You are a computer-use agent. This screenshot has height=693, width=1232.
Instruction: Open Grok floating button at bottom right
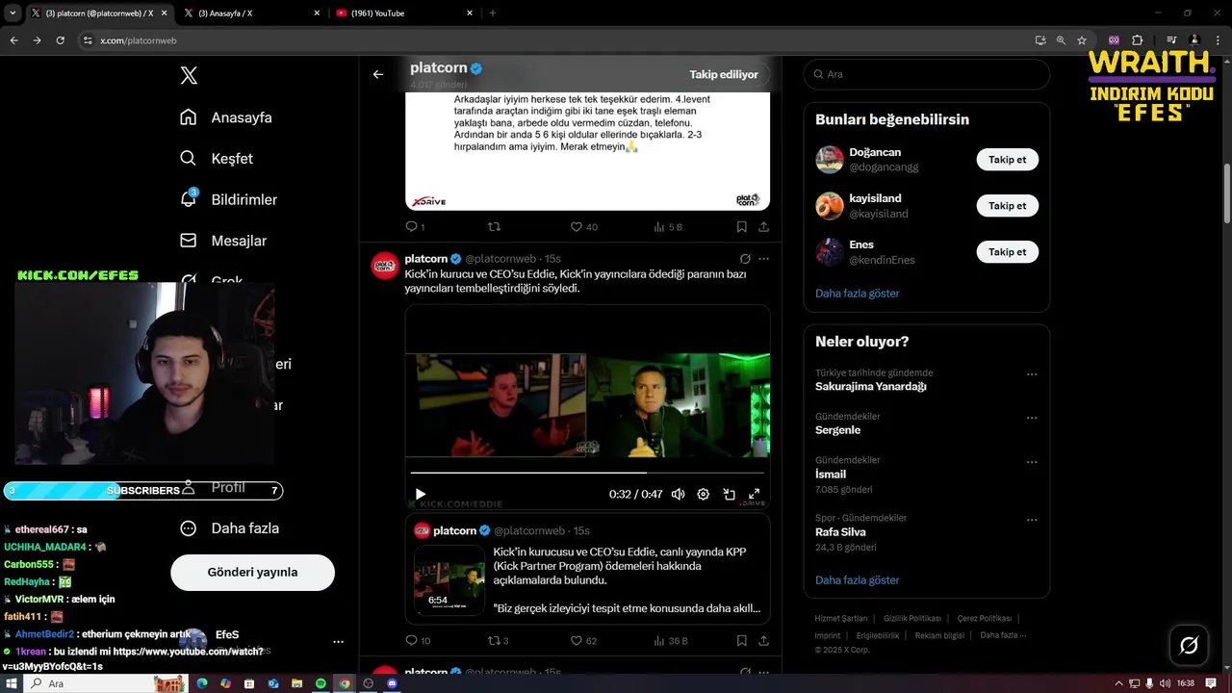(x=1189, y=645)
